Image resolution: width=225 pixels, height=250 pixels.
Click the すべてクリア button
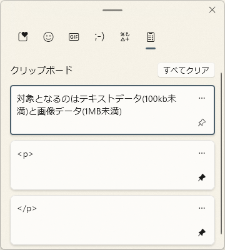click(x=186, y=70)
